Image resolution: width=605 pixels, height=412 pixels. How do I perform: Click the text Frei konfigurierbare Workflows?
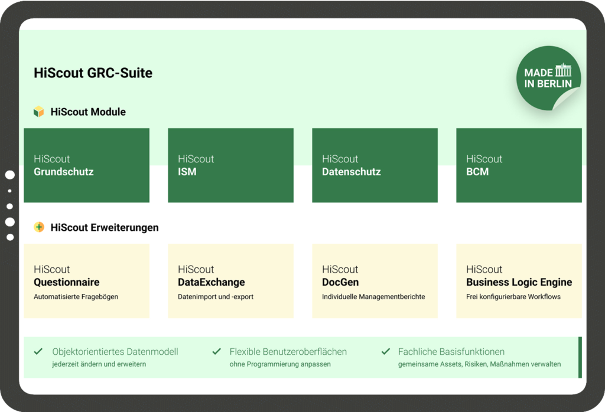(x=513, y=297)
